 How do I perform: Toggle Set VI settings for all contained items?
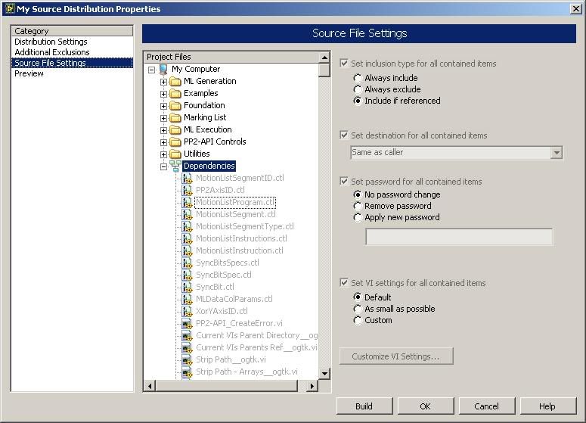[344, 283]
